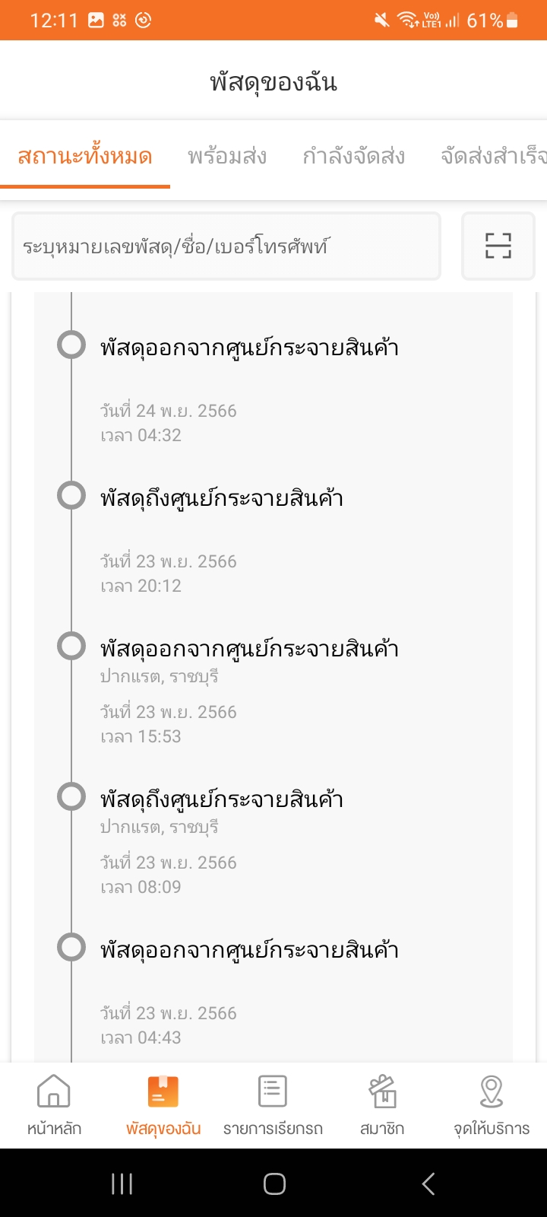The image size is (547, 1217).
Task: Switch to the พร้อมส่ง tab
Action: pyautogui.click(x=227, y=157)
